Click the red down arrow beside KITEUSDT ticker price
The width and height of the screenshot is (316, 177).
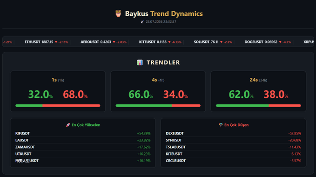tap(169, 42)
